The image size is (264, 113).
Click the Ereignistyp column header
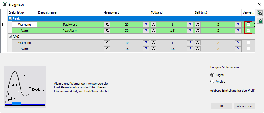tap(22, 13)
